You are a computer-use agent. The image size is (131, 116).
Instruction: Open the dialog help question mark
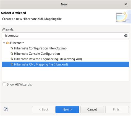click(x=6, y=109)
